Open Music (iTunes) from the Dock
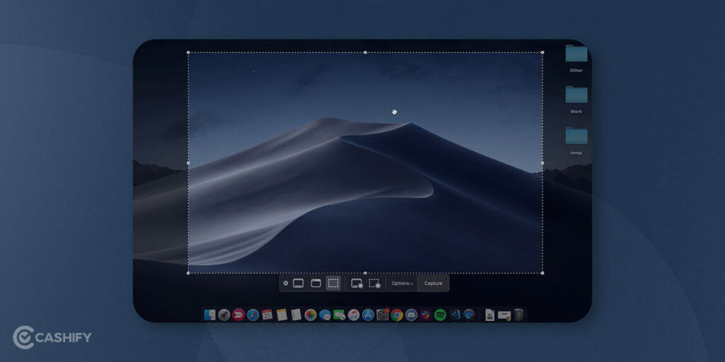The height and width of the screenshot is (362, 725). 354,315
